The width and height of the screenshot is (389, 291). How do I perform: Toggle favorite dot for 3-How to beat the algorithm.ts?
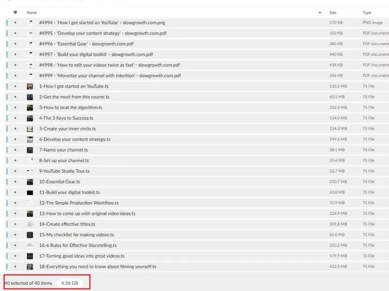(x=16, y=108)
